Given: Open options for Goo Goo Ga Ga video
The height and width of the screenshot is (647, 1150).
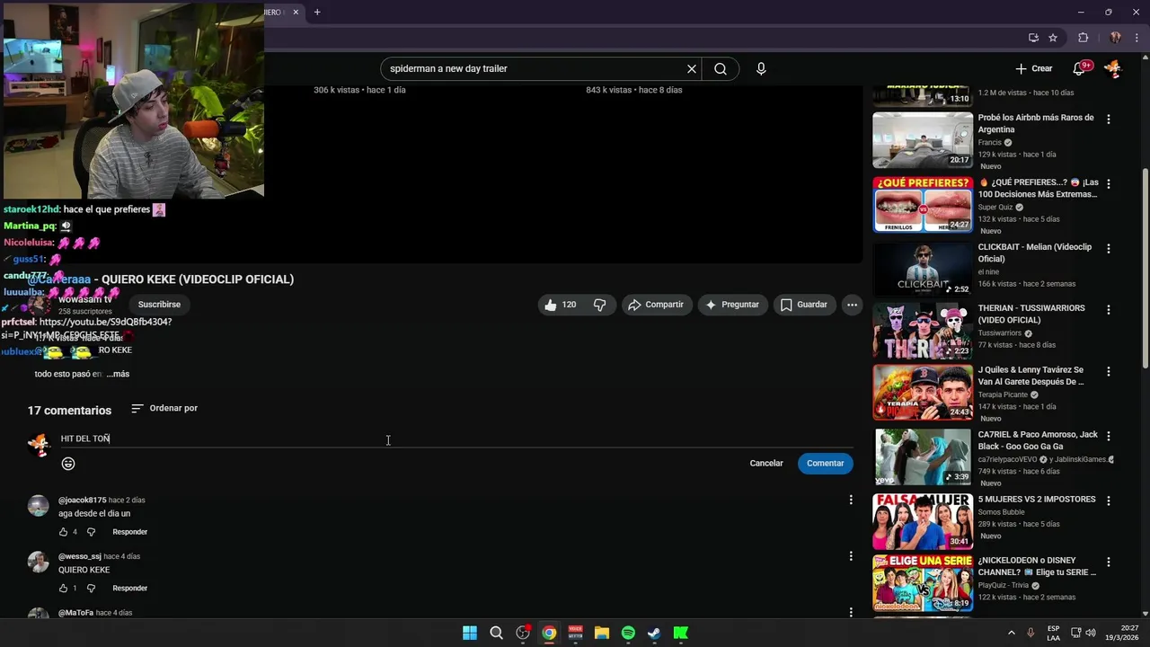Looking at the screenshot, I should tap(1109, 436).
